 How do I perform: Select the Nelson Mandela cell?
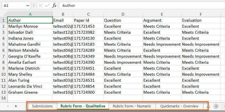pyautogui.click(x=30, y=50)
